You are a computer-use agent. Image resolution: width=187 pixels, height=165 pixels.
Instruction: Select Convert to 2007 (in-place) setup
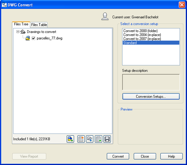click(151, 39)
